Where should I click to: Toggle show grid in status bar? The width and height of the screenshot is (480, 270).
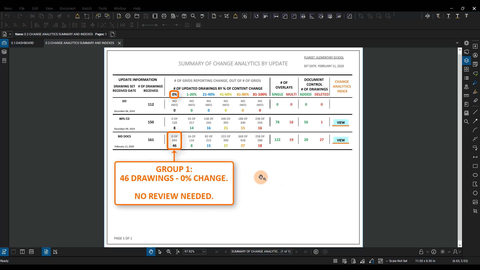335,261
